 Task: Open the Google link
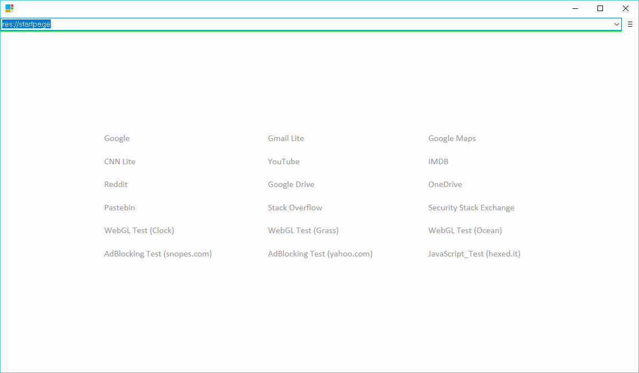(117, 139)
